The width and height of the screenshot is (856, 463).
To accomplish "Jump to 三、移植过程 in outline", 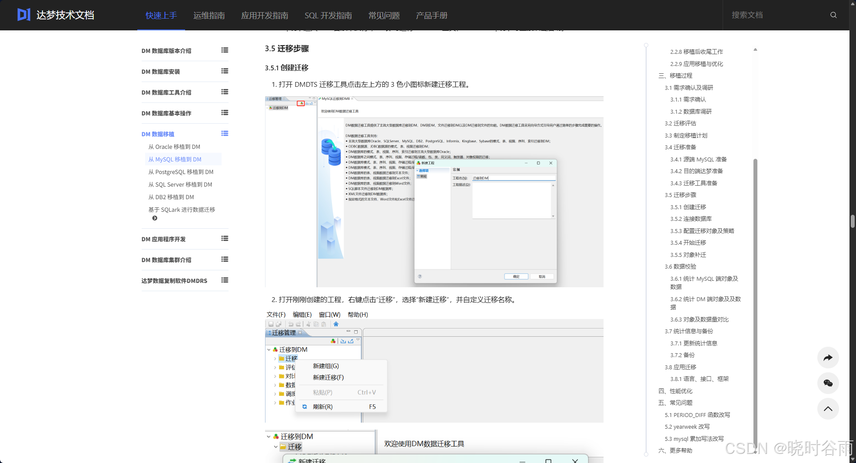I will pos(675,76).
